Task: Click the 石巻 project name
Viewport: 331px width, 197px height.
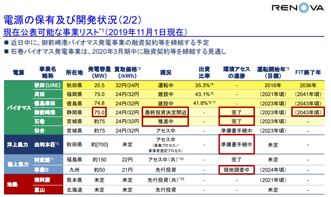Action: (40, 121)
